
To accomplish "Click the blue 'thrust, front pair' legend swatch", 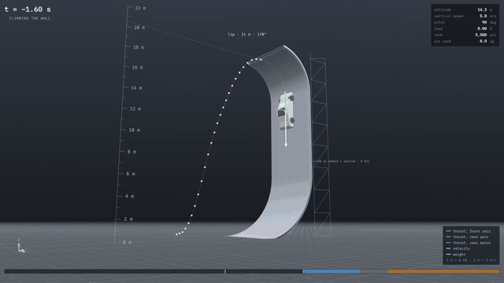I will (x=448, y=231).
